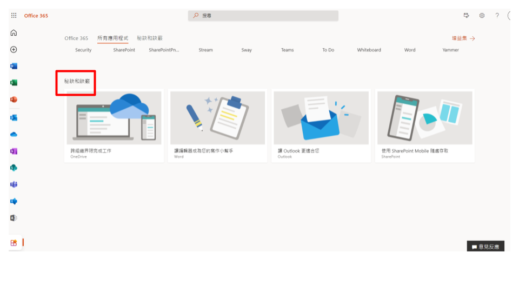Open the Stream app link
Image resolution: width=519 pixels, height=292 pixels.
click(x=205, y=50)
